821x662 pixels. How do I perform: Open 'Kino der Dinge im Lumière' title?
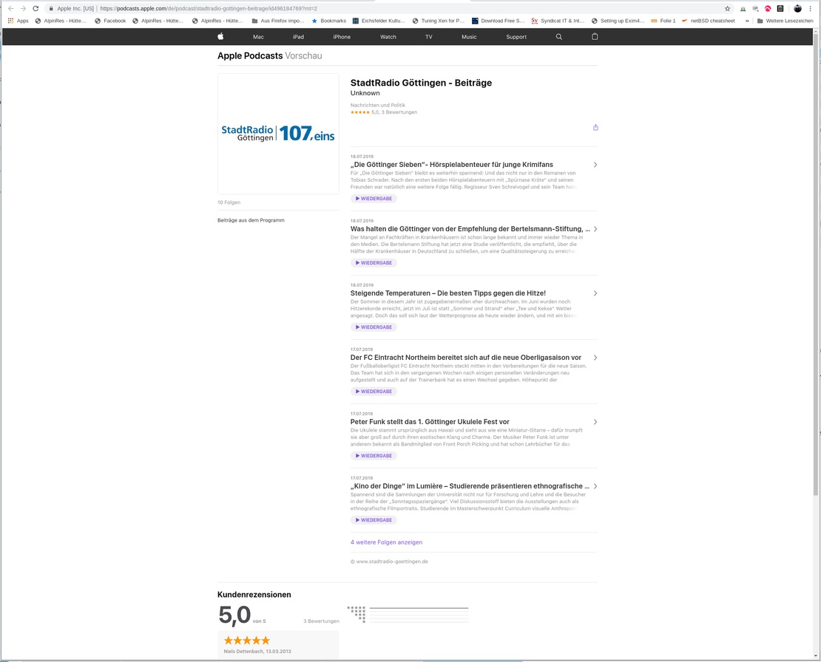470,486
